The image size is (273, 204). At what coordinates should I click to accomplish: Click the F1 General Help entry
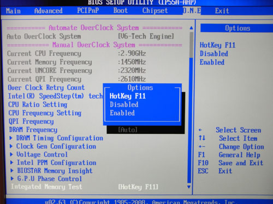pos(229,155)
